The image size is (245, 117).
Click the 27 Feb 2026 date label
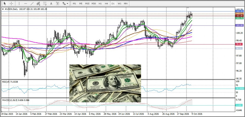(51, 114)
